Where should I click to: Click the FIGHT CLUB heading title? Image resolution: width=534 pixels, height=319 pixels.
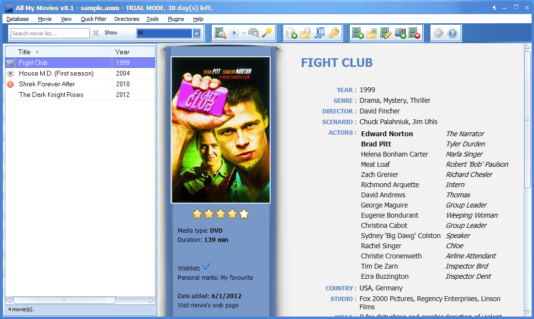(337, 63)
